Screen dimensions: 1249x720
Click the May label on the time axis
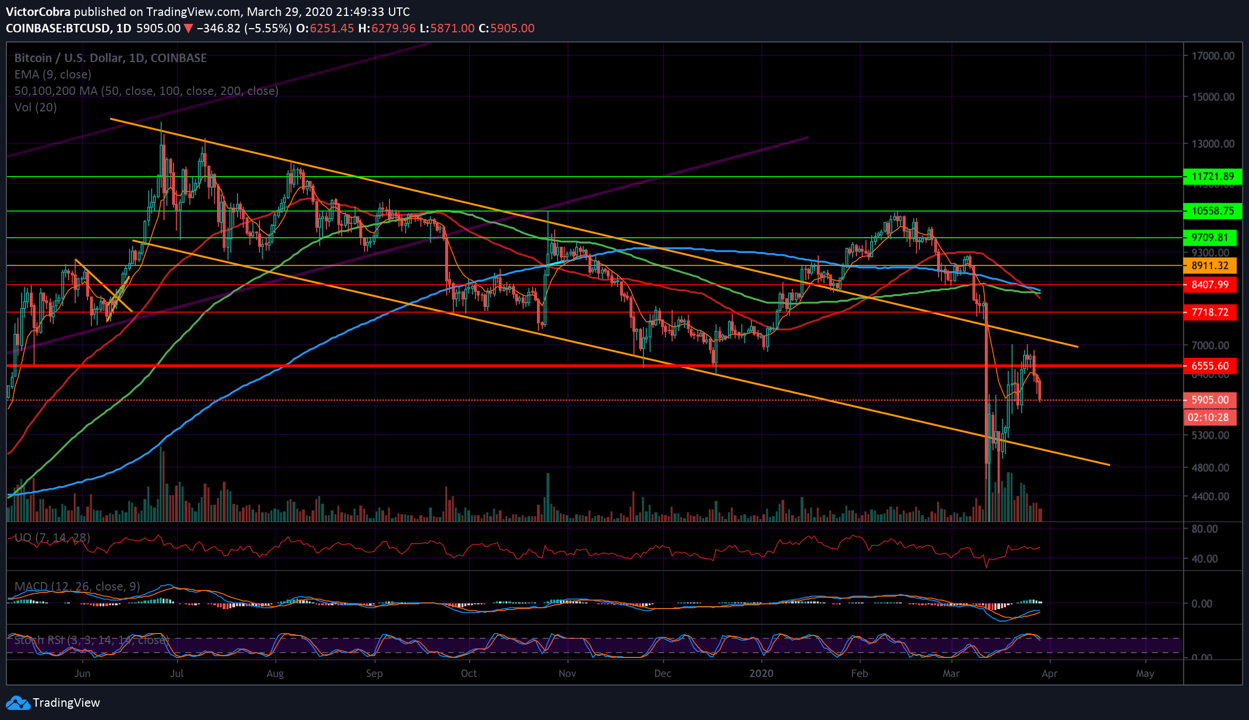point(1145,673)
